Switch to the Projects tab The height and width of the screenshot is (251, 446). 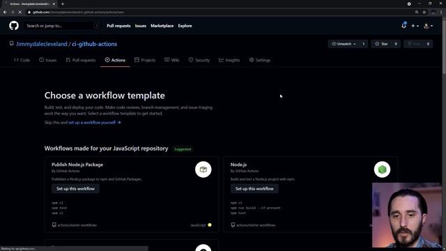point(145,60)
